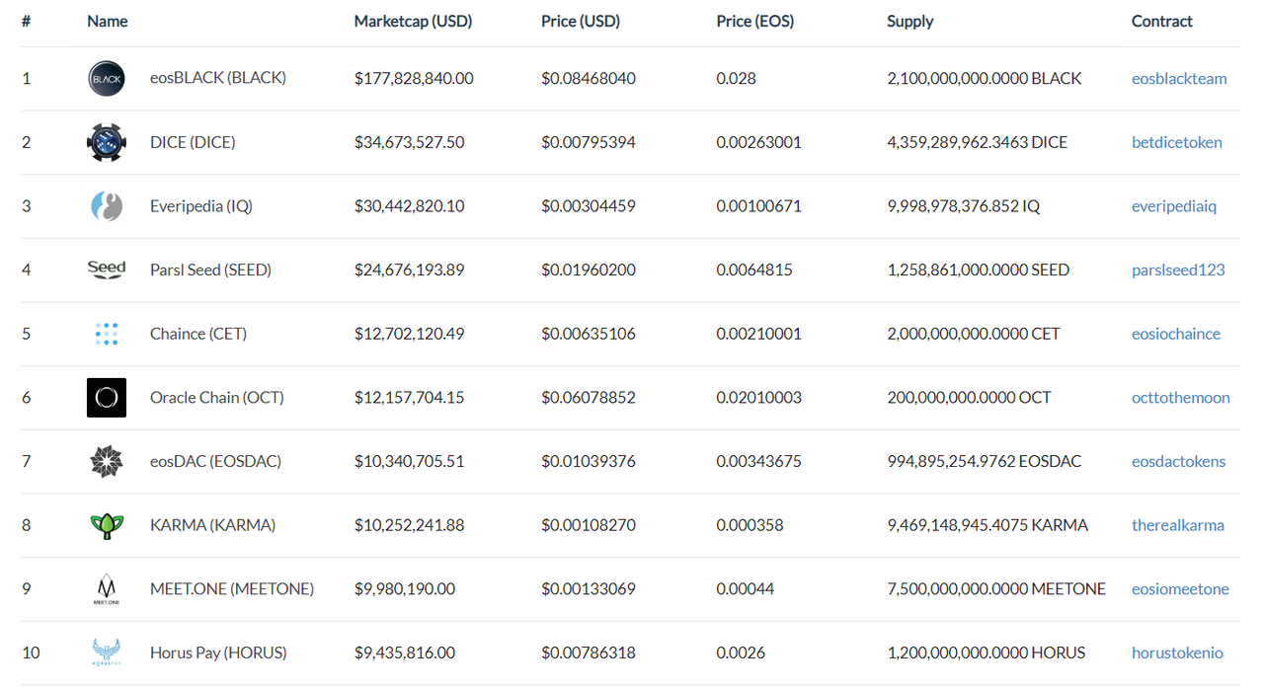Click the eosBLACK token logo icon
Viewport: 1264px width, 692px height.
[x=106, y=79]
